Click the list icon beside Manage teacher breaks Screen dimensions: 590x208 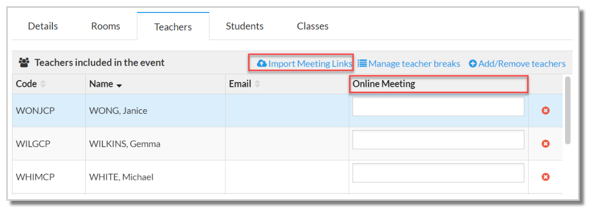362,63
